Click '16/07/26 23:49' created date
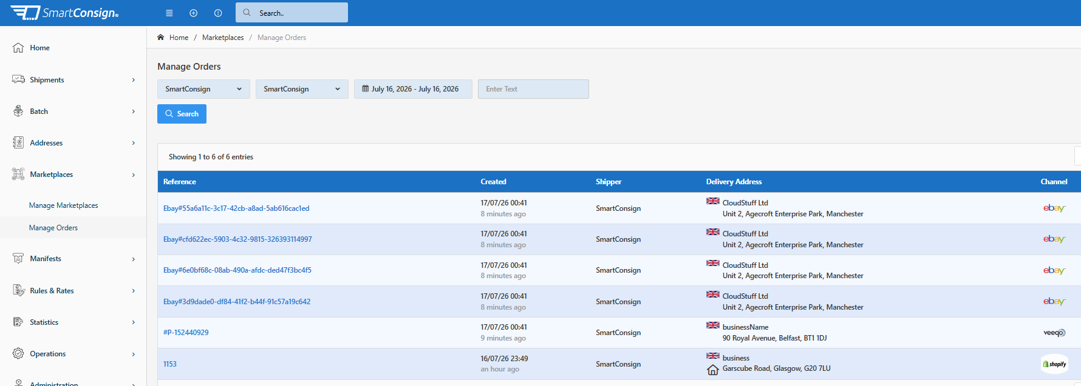This screenshot has height=386, width=1081. (504, 359)
